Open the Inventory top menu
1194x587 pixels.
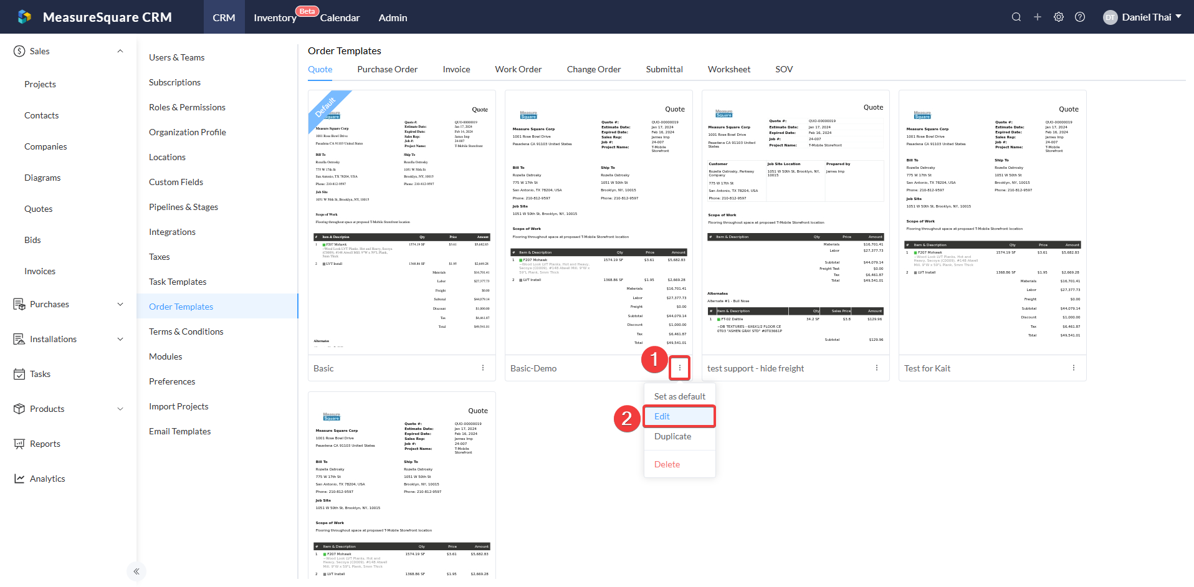(275, 17)
